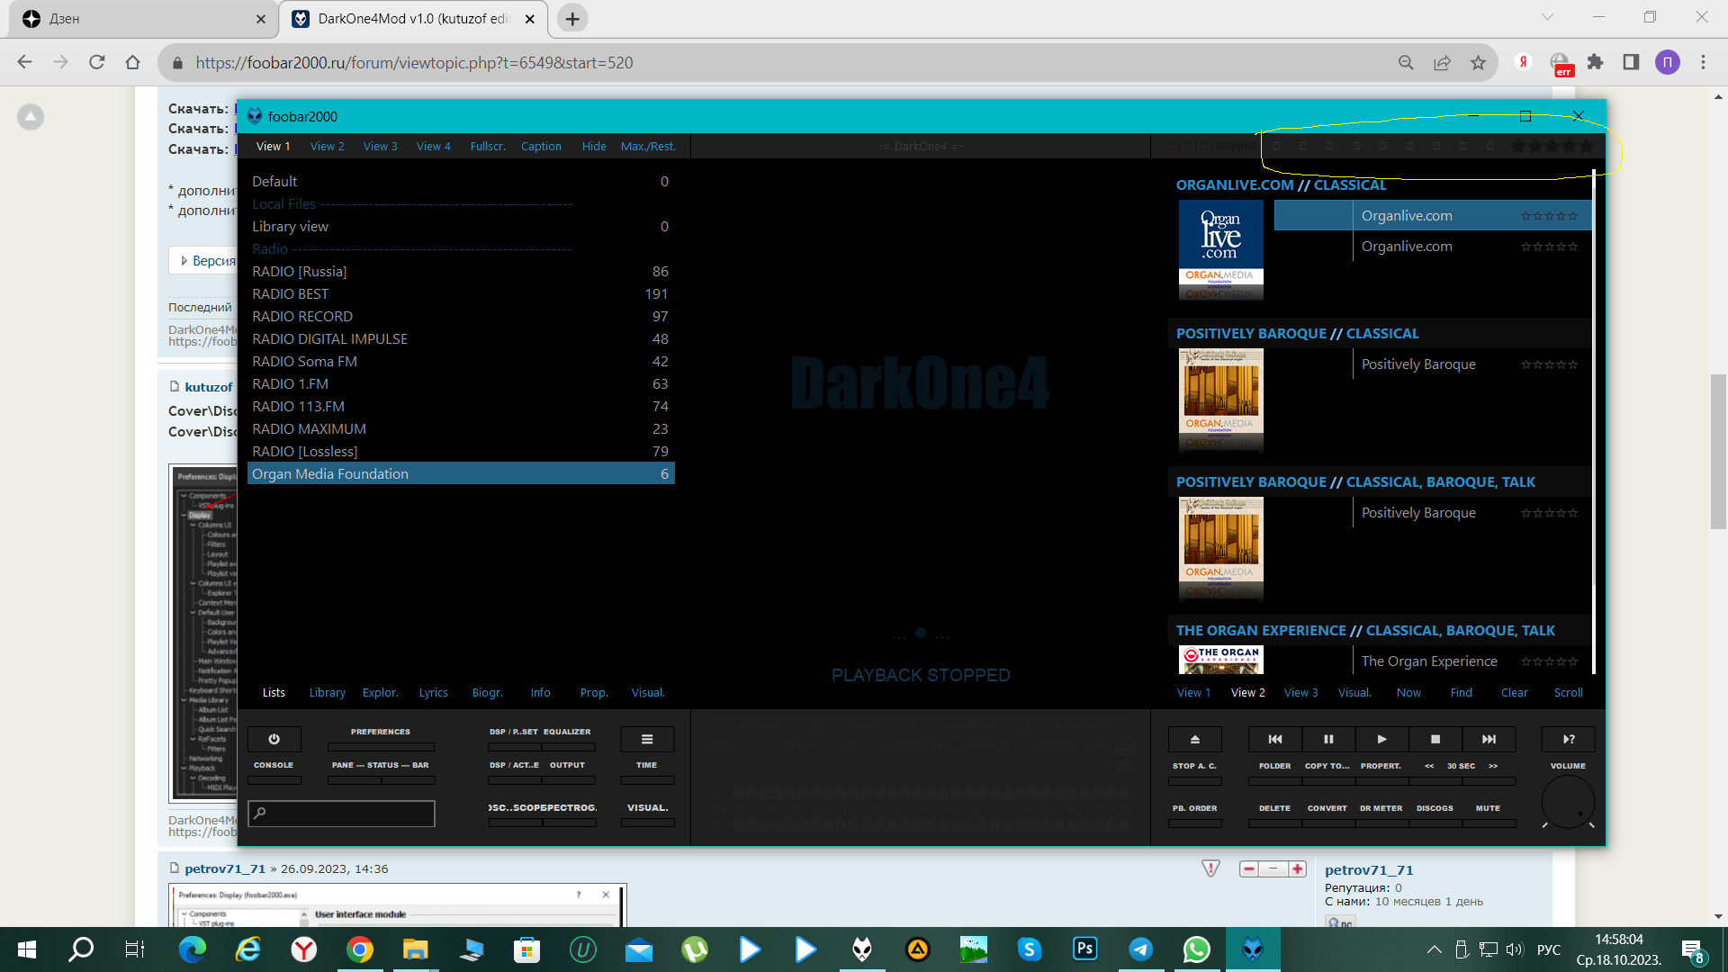Show hidden system tray icons chevron

1435,949
